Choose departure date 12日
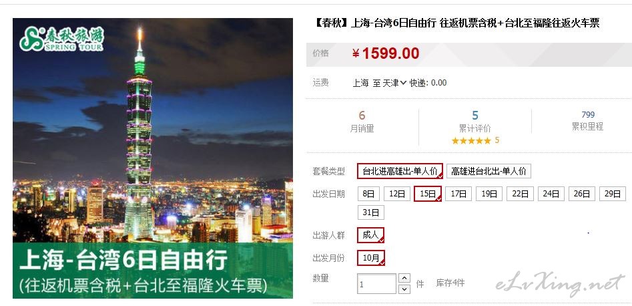Screen dimensions: 632x306 (x=396, y=194)
